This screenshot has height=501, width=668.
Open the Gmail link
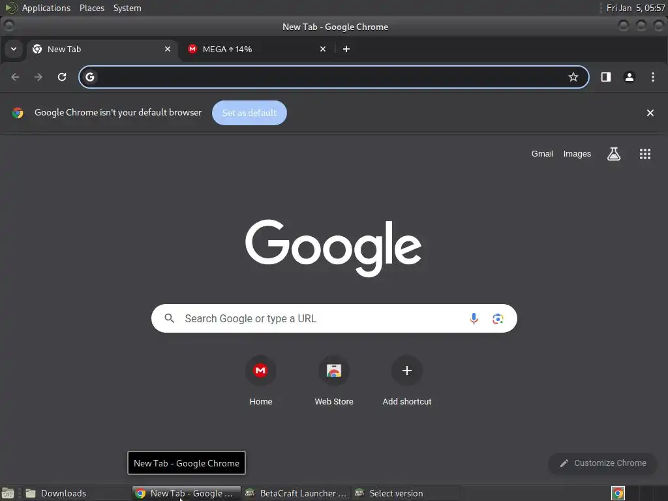pos(542,154)
